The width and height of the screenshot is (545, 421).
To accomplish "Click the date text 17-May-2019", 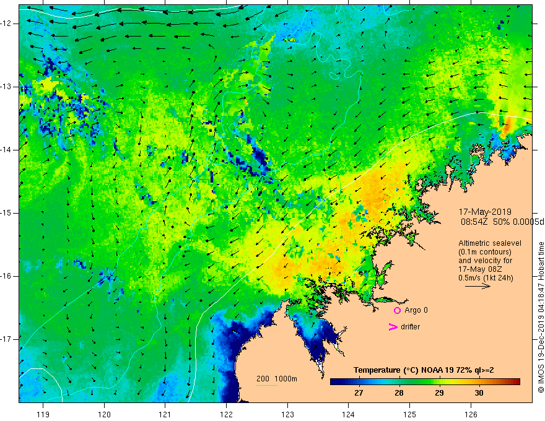I will [485, 212].
